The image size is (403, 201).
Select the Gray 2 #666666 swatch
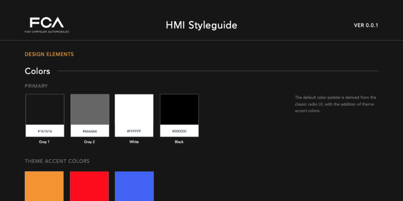pyautogui.click(x=90, y=115)
